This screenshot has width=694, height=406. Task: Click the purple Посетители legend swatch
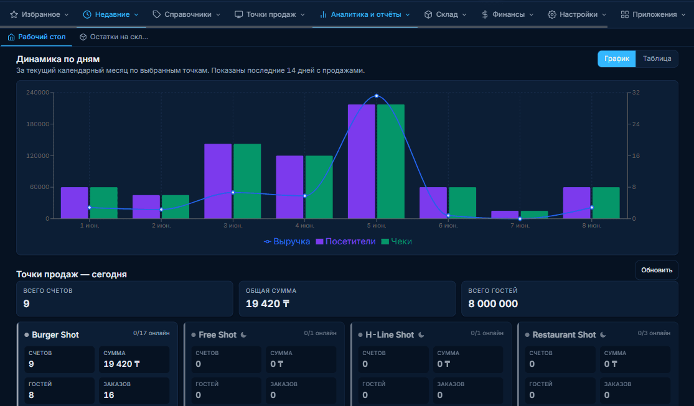click(319, 241)
